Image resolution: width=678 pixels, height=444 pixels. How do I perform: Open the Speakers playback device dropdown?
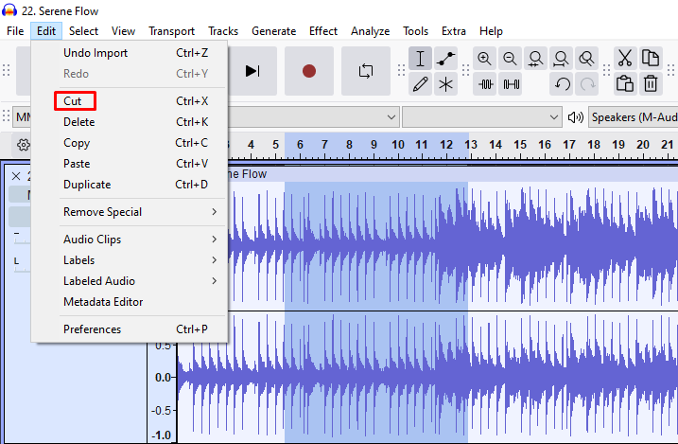point(633,117)
